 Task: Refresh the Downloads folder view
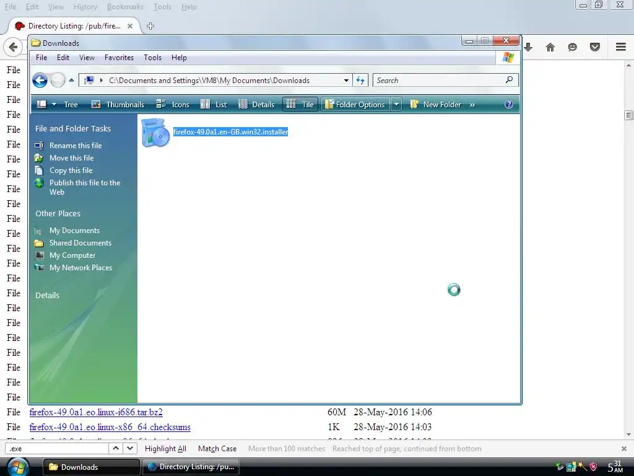[x=360, y=80]
